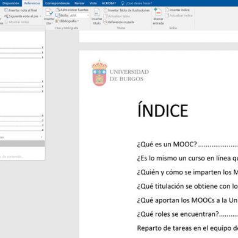The image size is (238, 238).
Task: Open the Disposición ribbon tab
Action: [10, 3]
